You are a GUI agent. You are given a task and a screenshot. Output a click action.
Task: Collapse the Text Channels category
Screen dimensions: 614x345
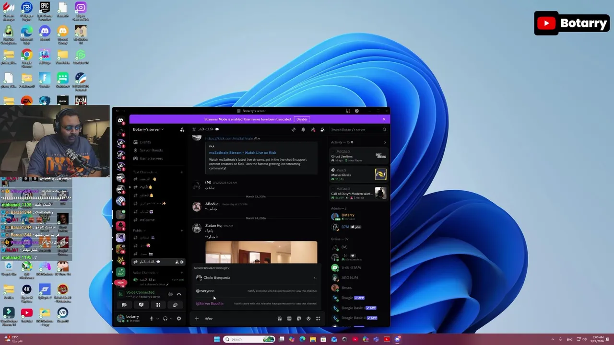click(144, 172)
